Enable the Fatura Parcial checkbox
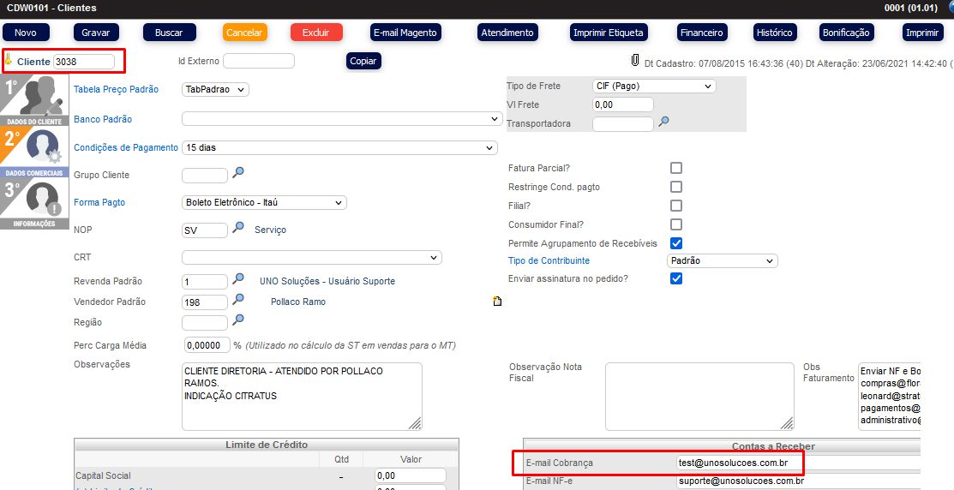Image resolution: width=954 pixels, height=490 pixels. pyautogui.click(x=676, y=168)
